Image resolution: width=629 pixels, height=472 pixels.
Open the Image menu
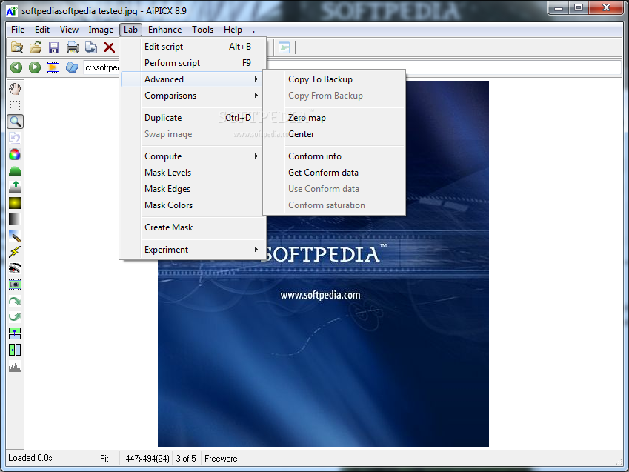101,30
